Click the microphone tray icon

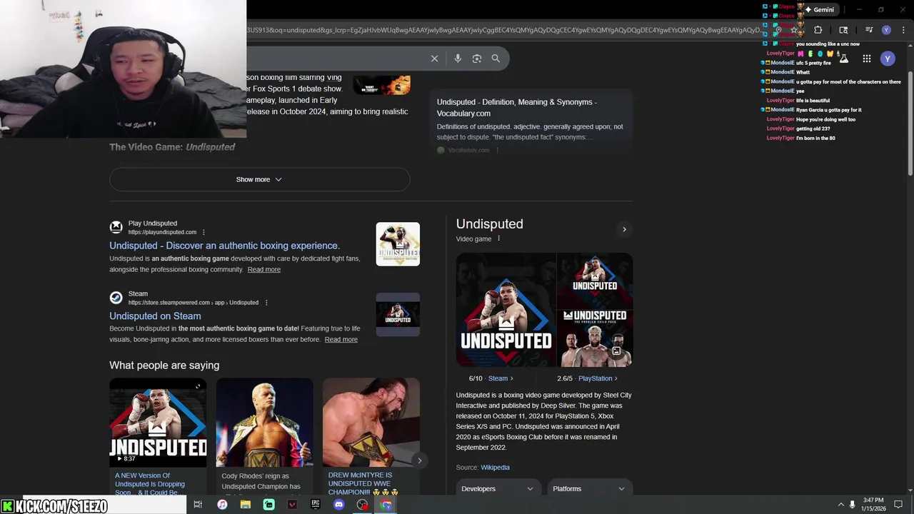coord(852,505)
